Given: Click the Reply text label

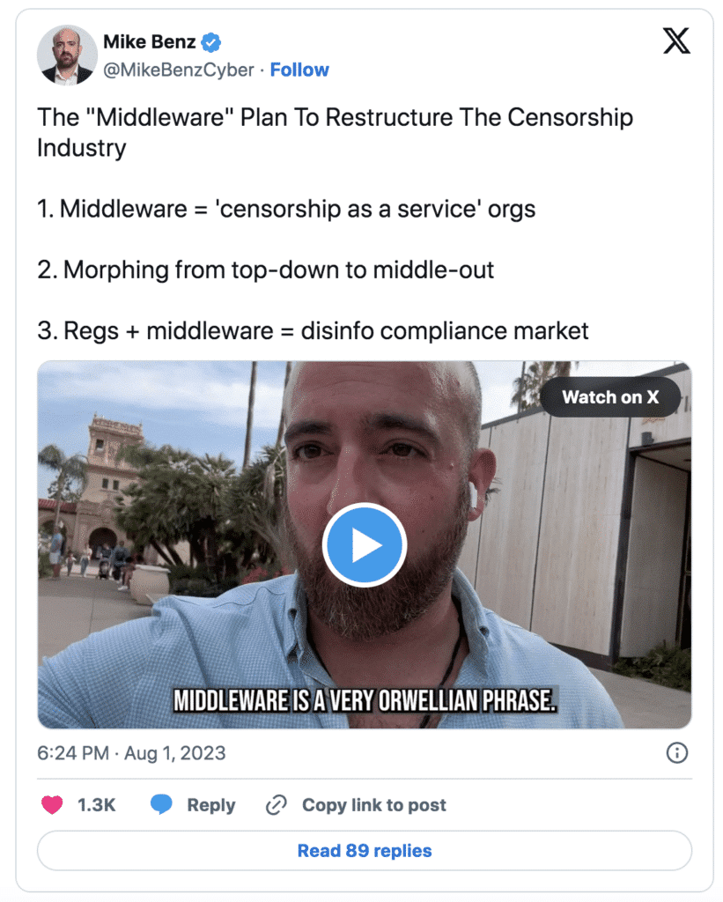Looking at the screenshot, I should (x=211, y=805).
